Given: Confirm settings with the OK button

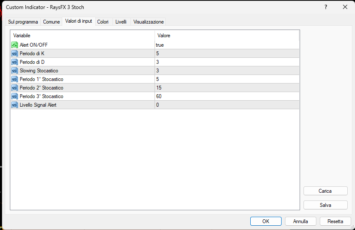Looking at the screenshot, I should (x=266, y=221).
